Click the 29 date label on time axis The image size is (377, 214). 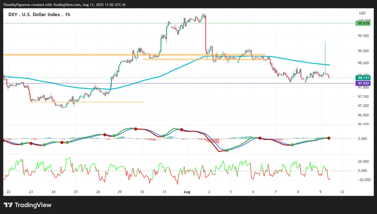(x=119, y=192)
